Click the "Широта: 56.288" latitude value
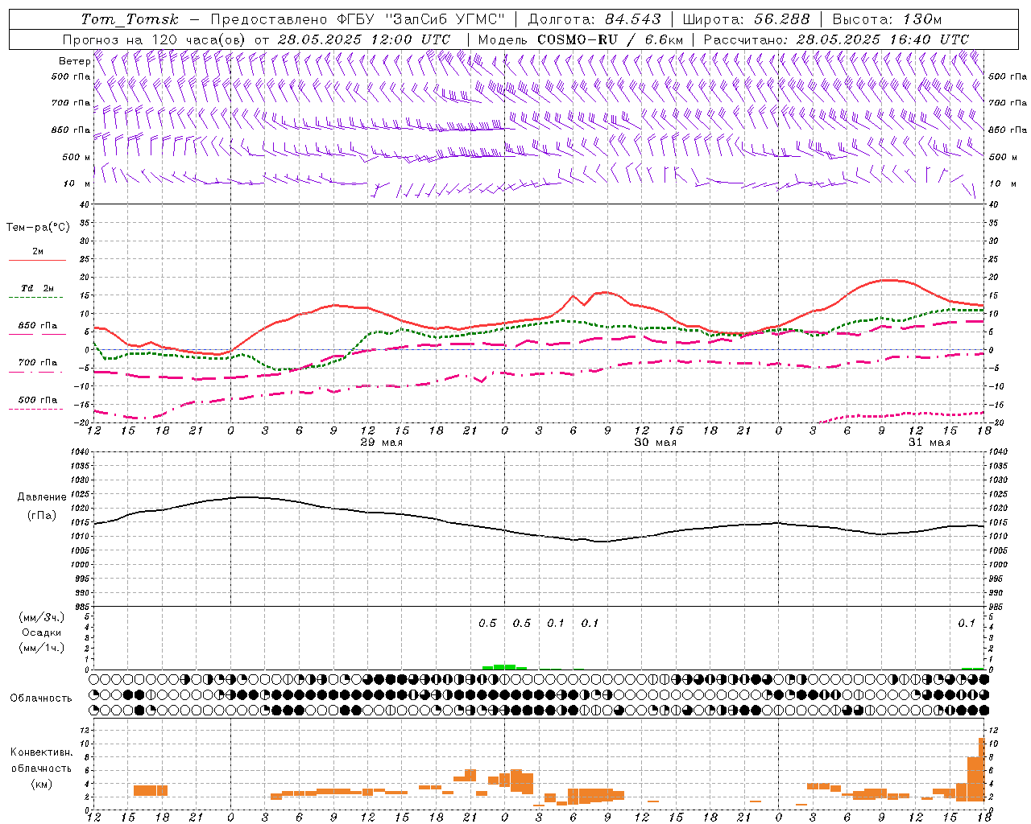The width and height of the screenshot is (1031, 824). 746,19
